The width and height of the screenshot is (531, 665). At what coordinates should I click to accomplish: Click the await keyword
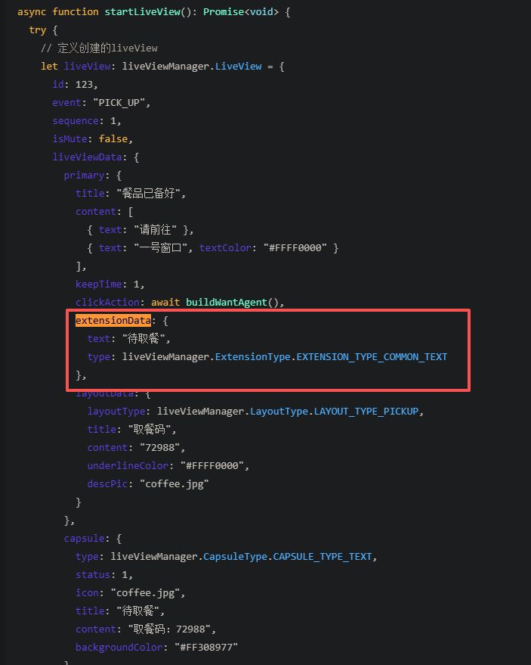pyautogui.click(x=165, y=303)
